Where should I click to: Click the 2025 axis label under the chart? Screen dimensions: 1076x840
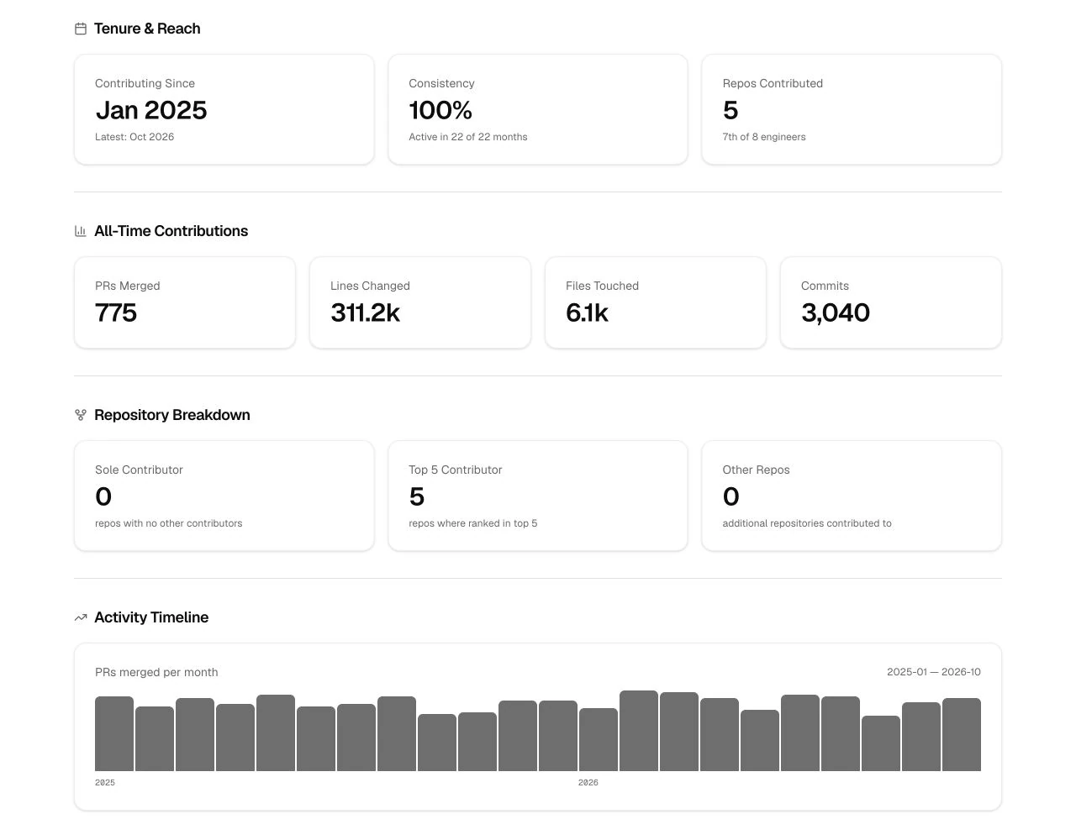coord(105,782)
